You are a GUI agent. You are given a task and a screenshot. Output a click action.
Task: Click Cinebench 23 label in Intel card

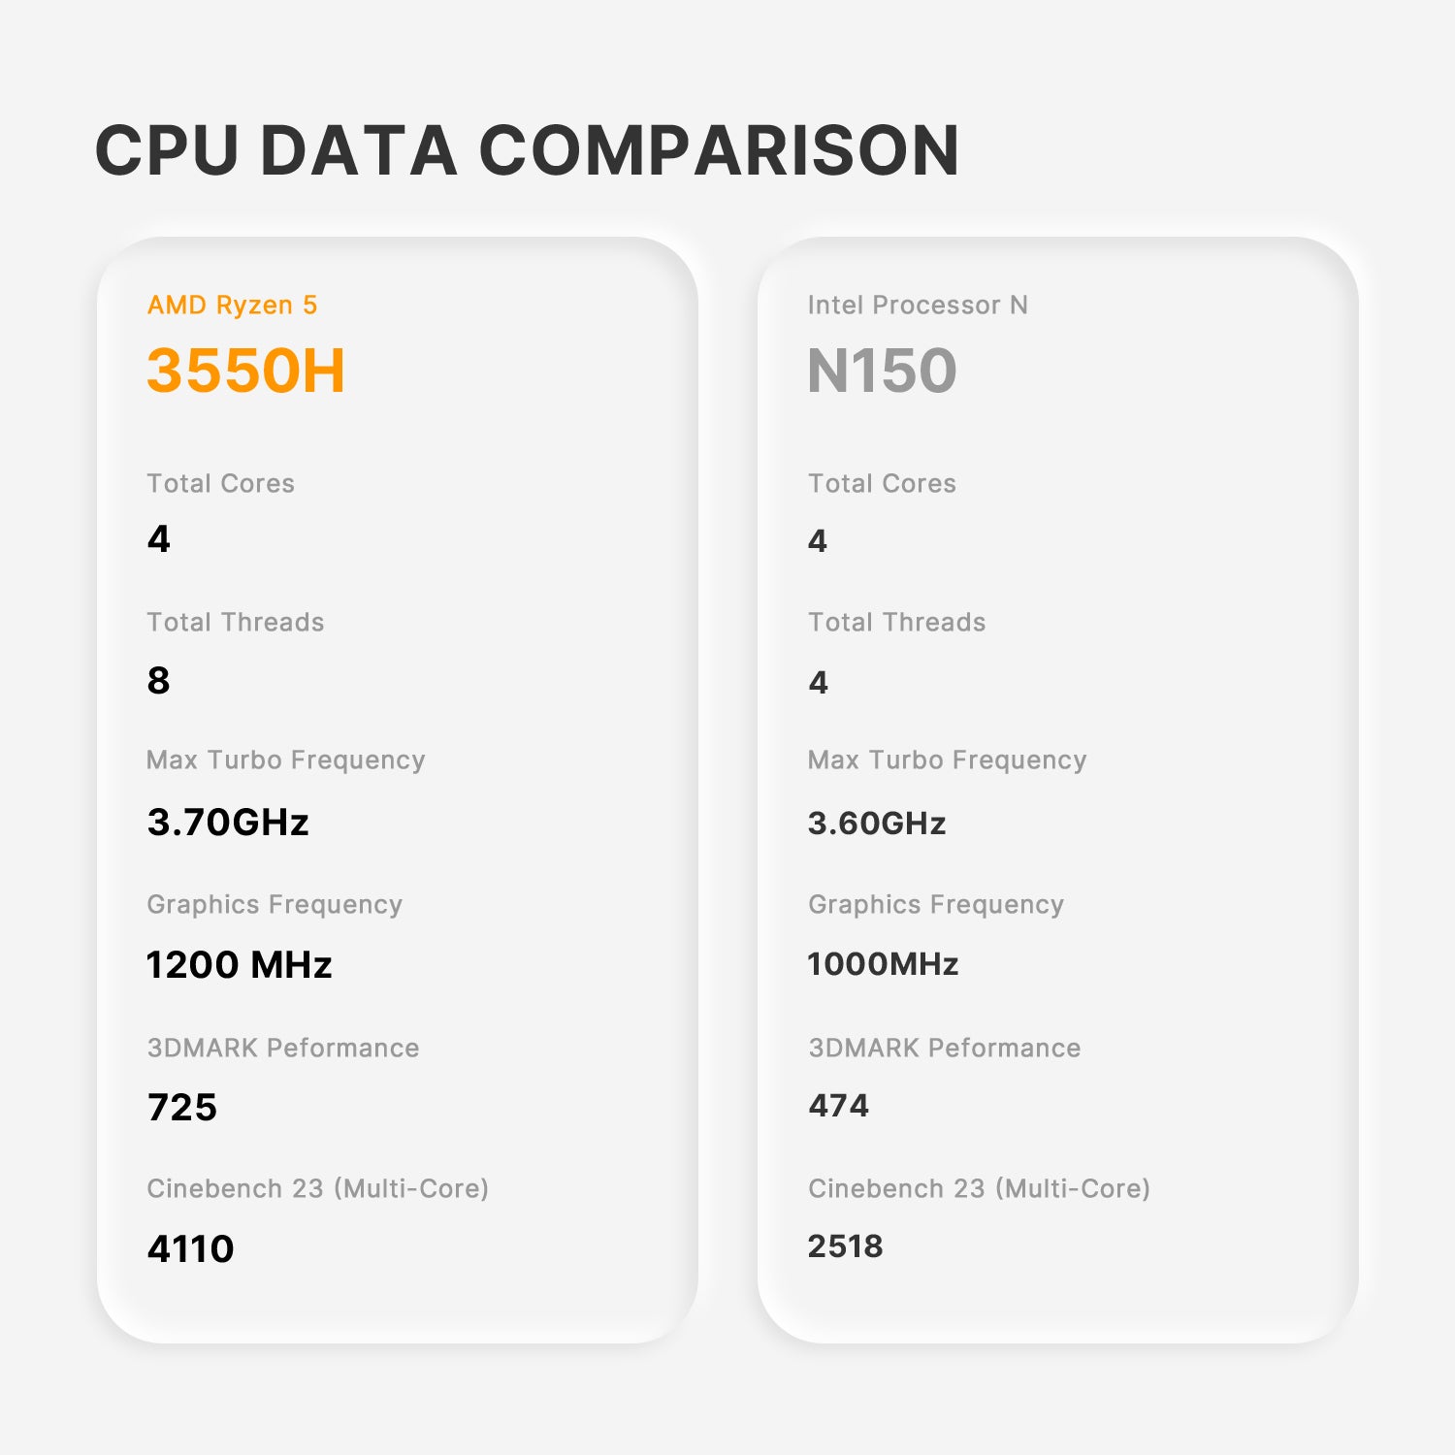(979, 1188)
